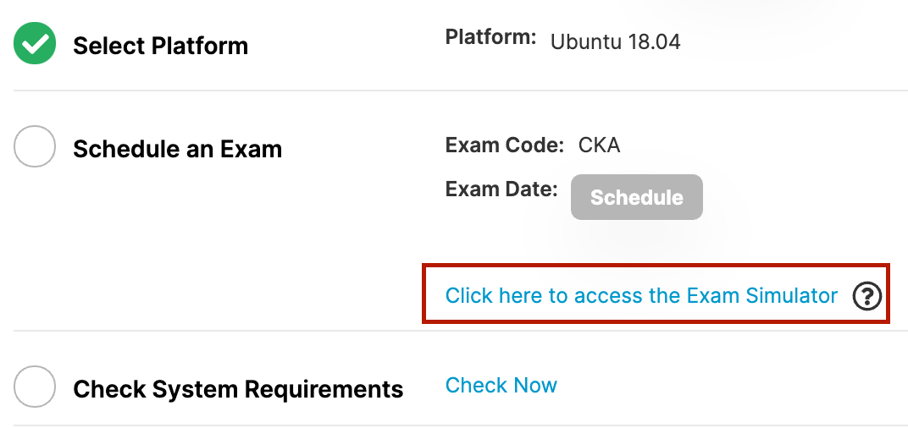
Task: Click the Select Platform step title
Action: click(160, 46)
